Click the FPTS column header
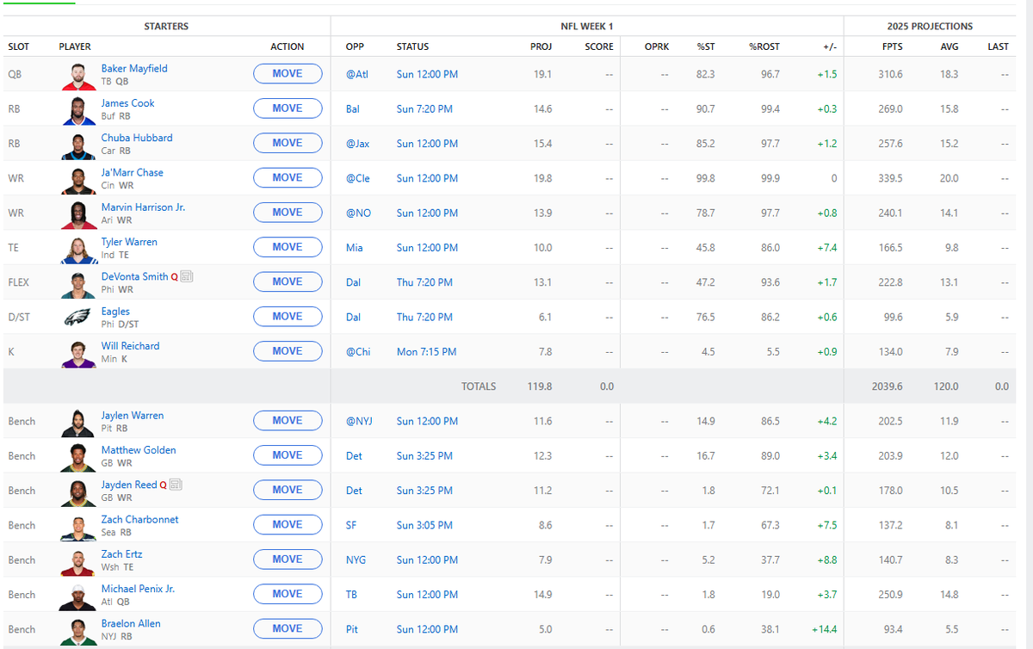The image size is (1033, 649). coord(893,46)
